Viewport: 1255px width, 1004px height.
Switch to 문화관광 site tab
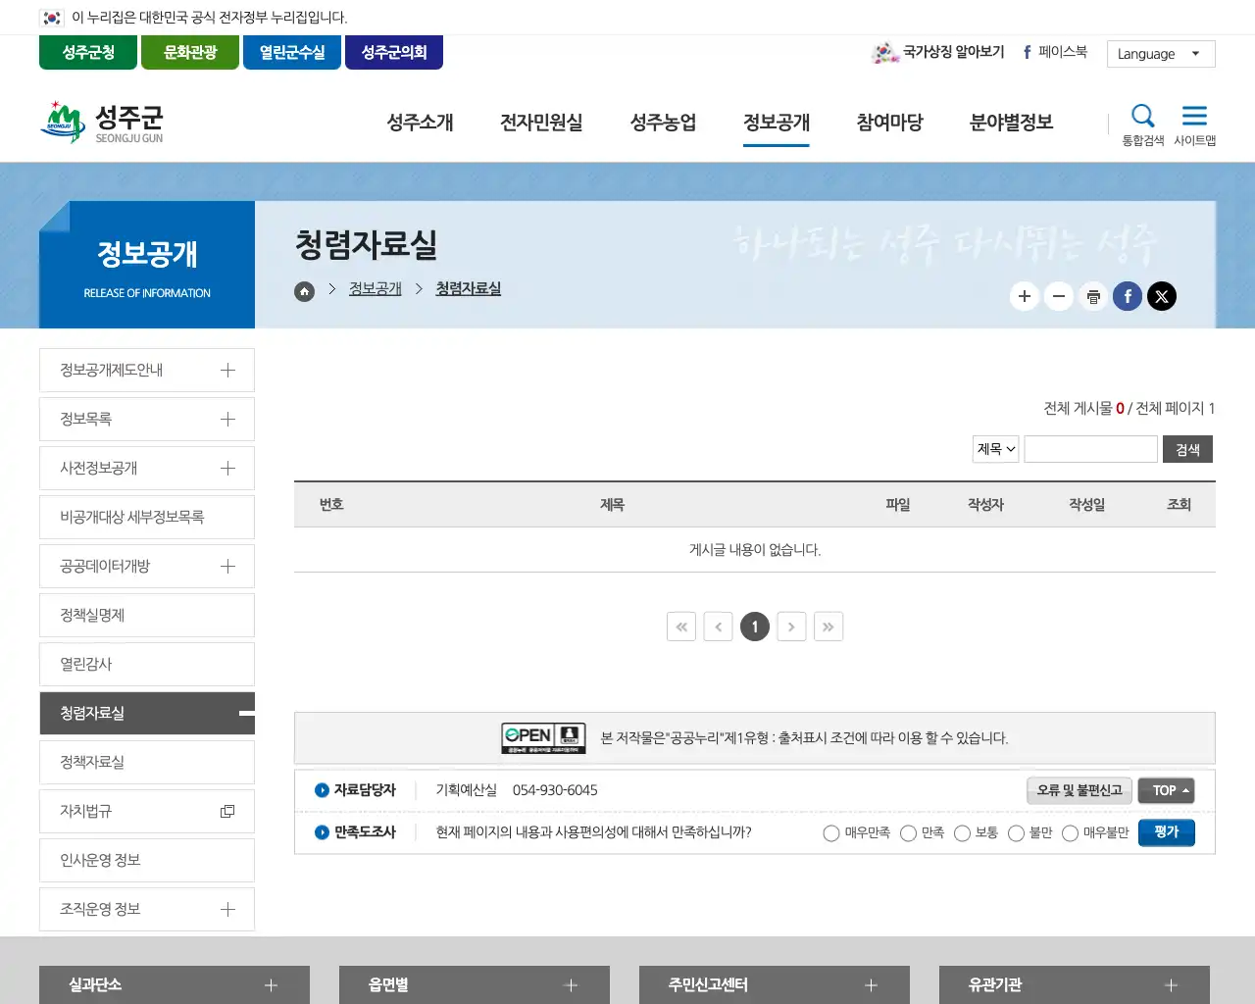pyautogui.click(x=190, y=52)
